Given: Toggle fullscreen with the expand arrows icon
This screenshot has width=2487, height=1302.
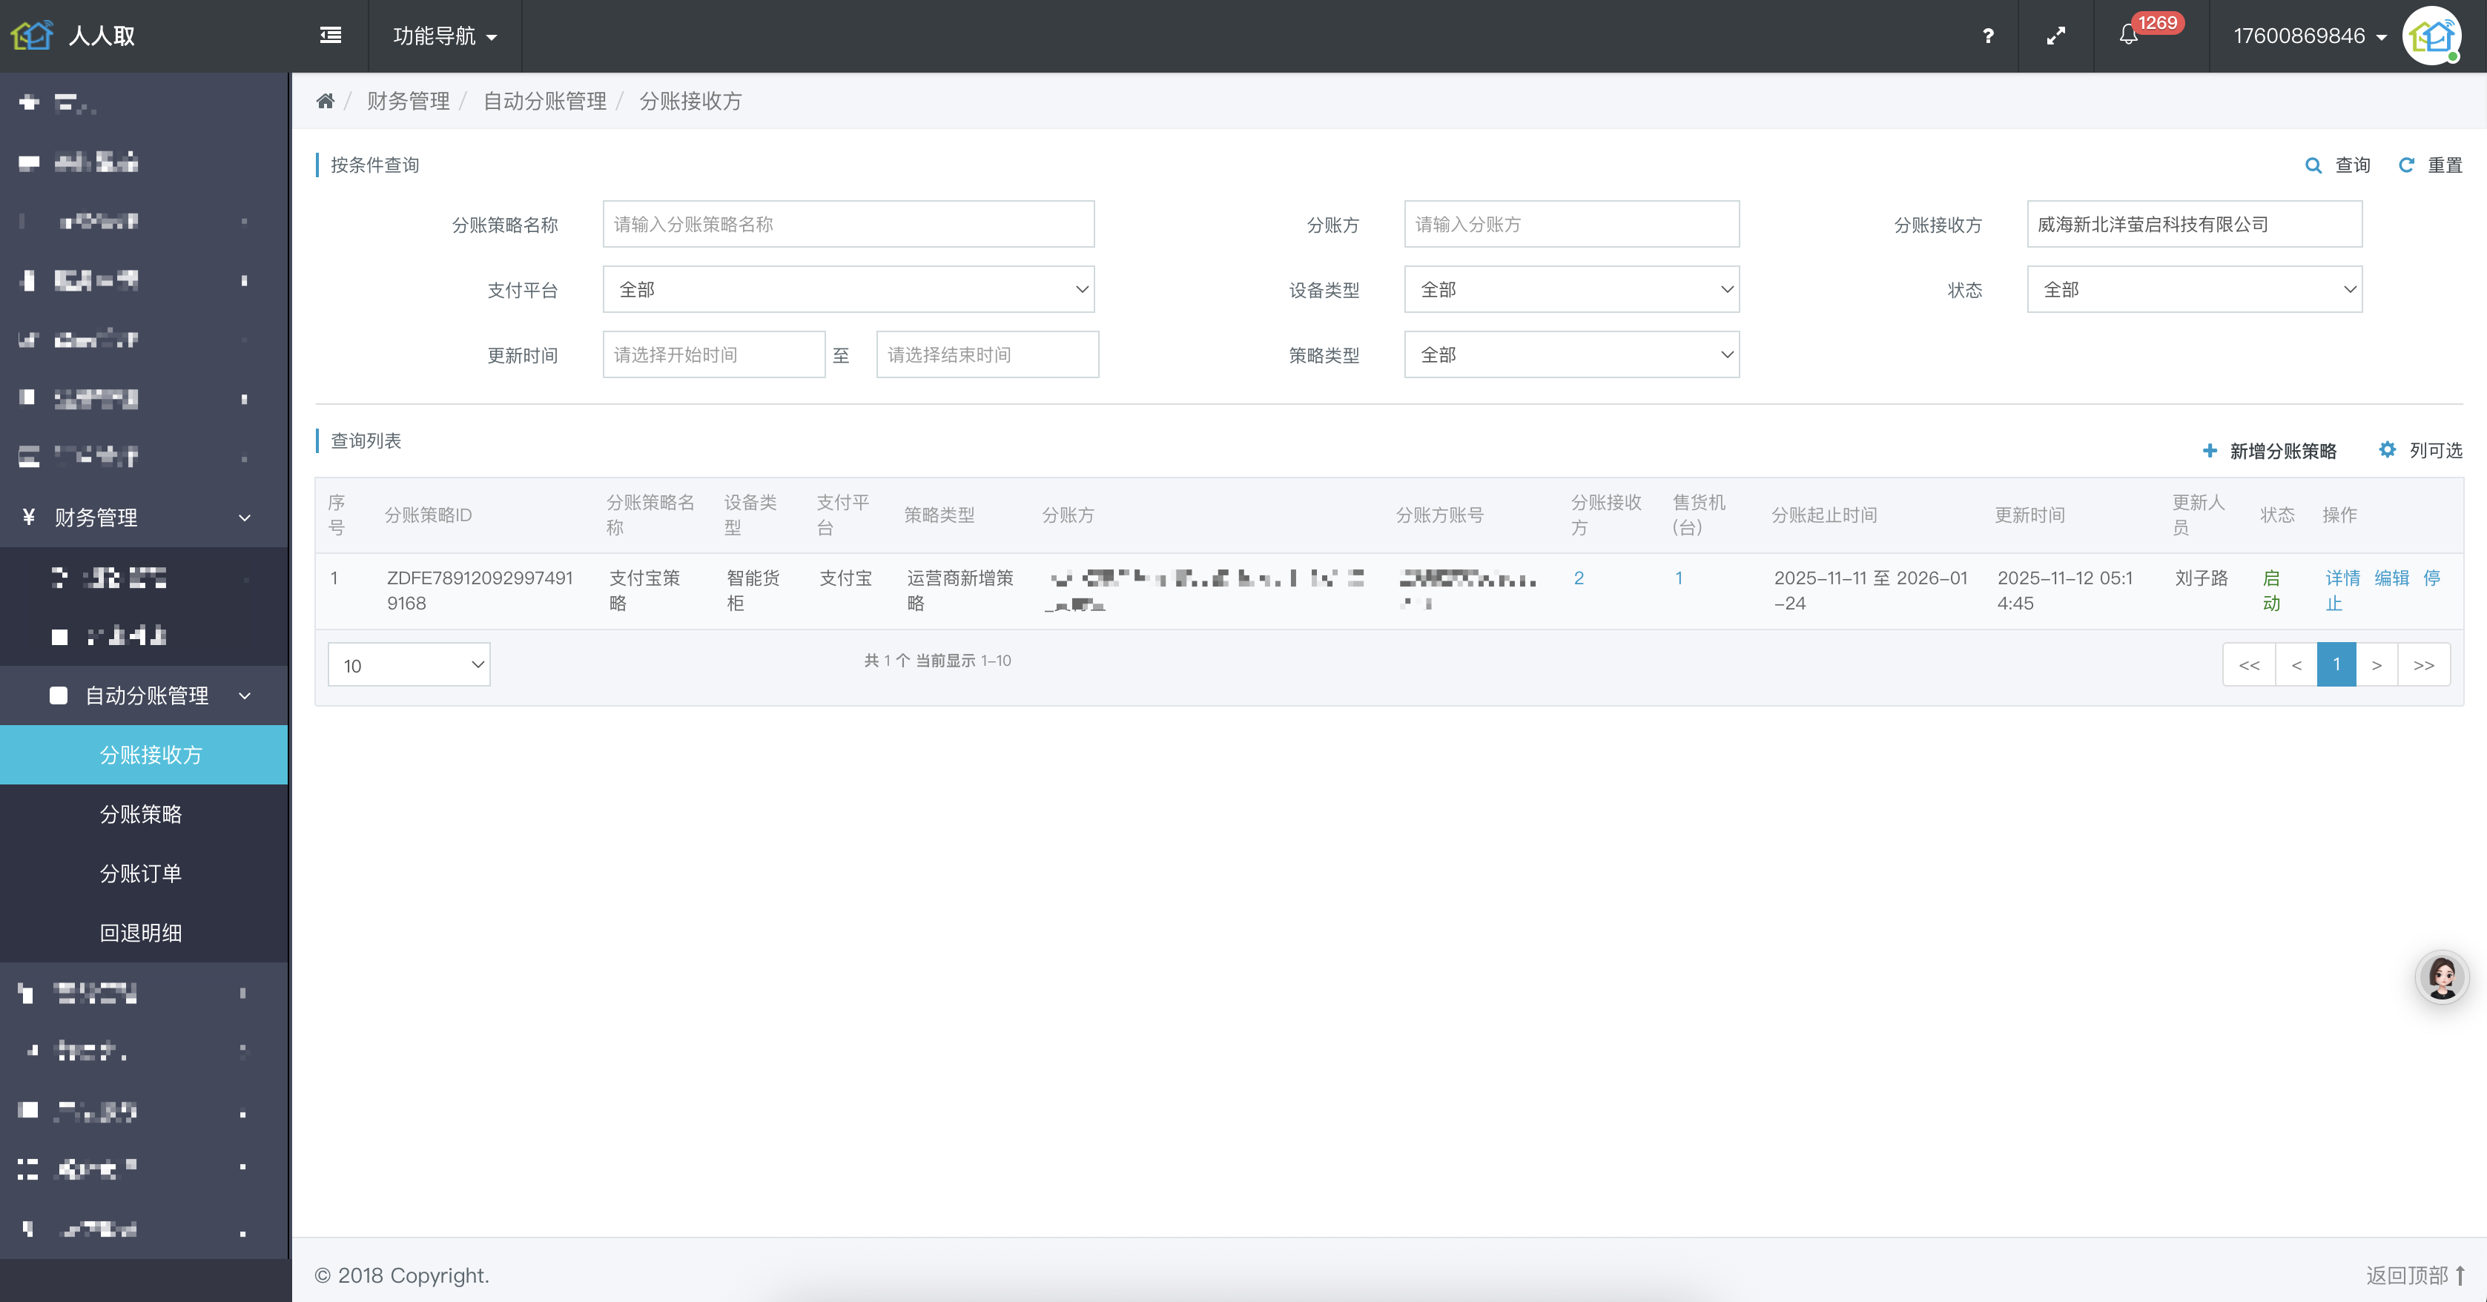Looking at the screenshot, I should click(x=2055, y=36).
